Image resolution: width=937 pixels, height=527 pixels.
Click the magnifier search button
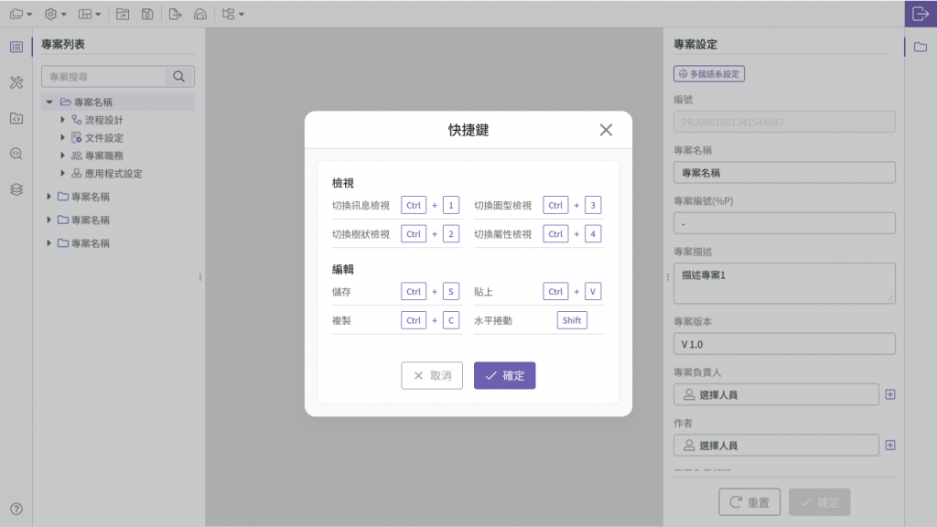179,77
